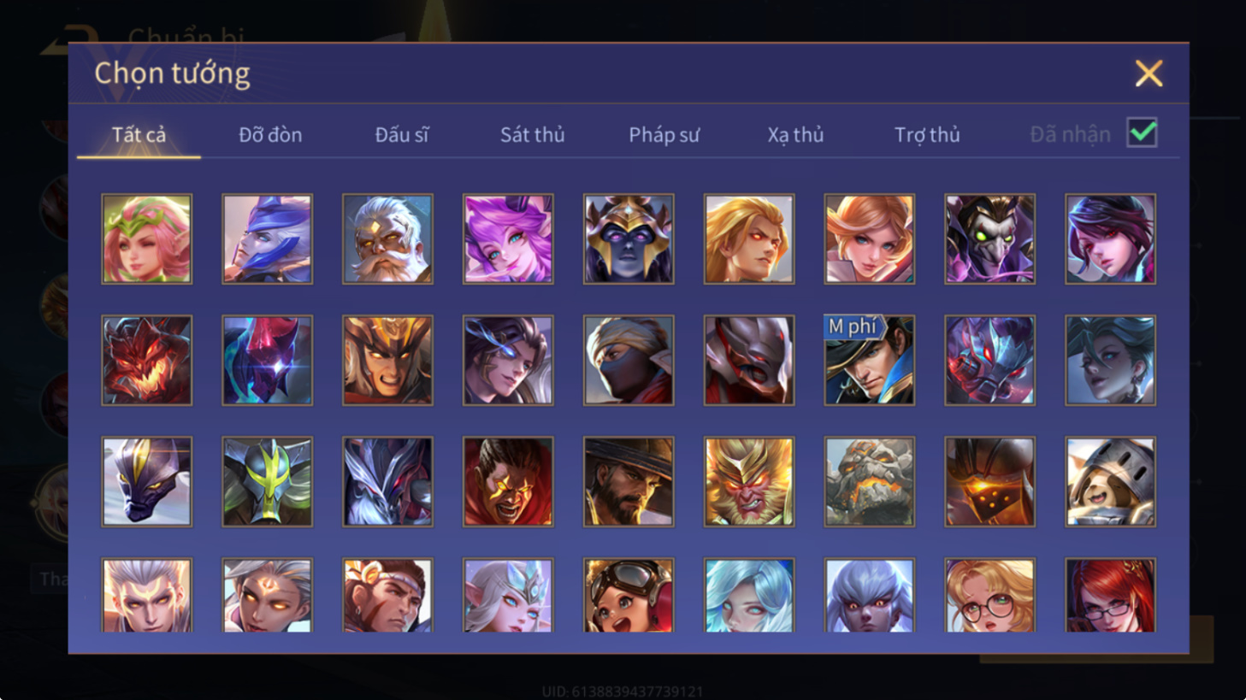1246x700 pixels.
Task: Select the red-haired woman with glasses hero
Action: point(1110,595)
